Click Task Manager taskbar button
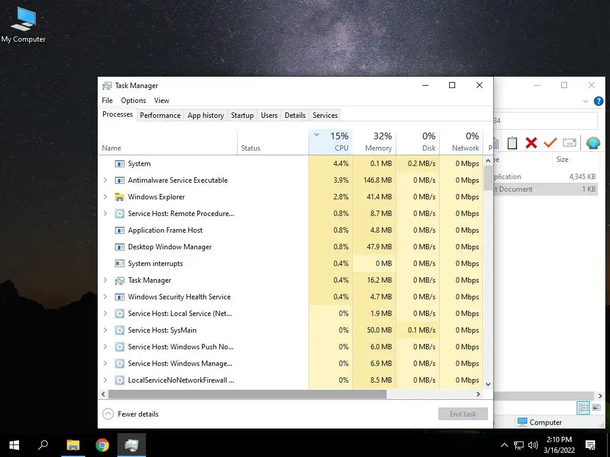 [x=132, y=445]
